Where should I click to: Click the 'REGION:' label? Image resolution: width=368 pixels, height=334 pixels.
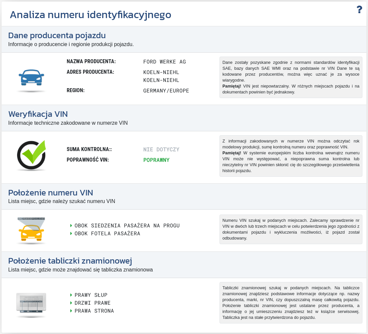pos(76,90)
